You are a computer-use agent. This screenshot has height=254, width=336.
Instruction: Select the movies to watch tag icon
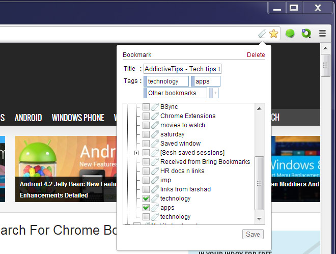click(155, 125)
